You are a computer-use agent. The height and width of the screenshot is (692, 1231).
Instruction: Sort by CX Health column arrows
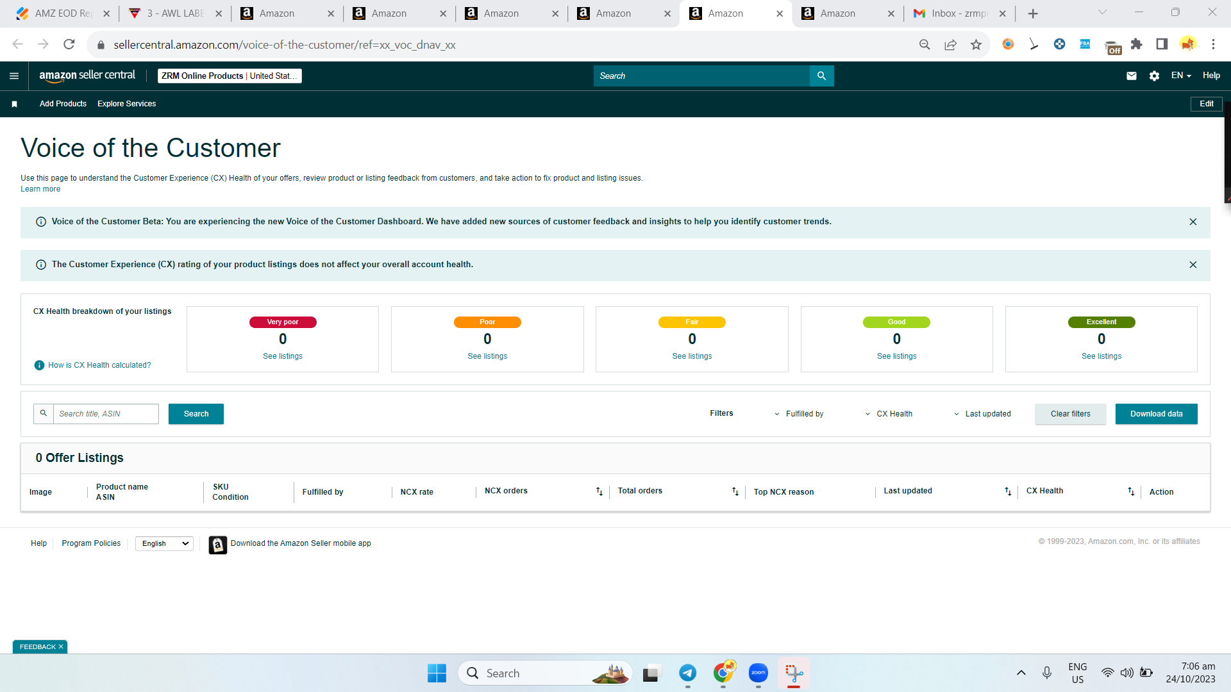click(1131, 491)
